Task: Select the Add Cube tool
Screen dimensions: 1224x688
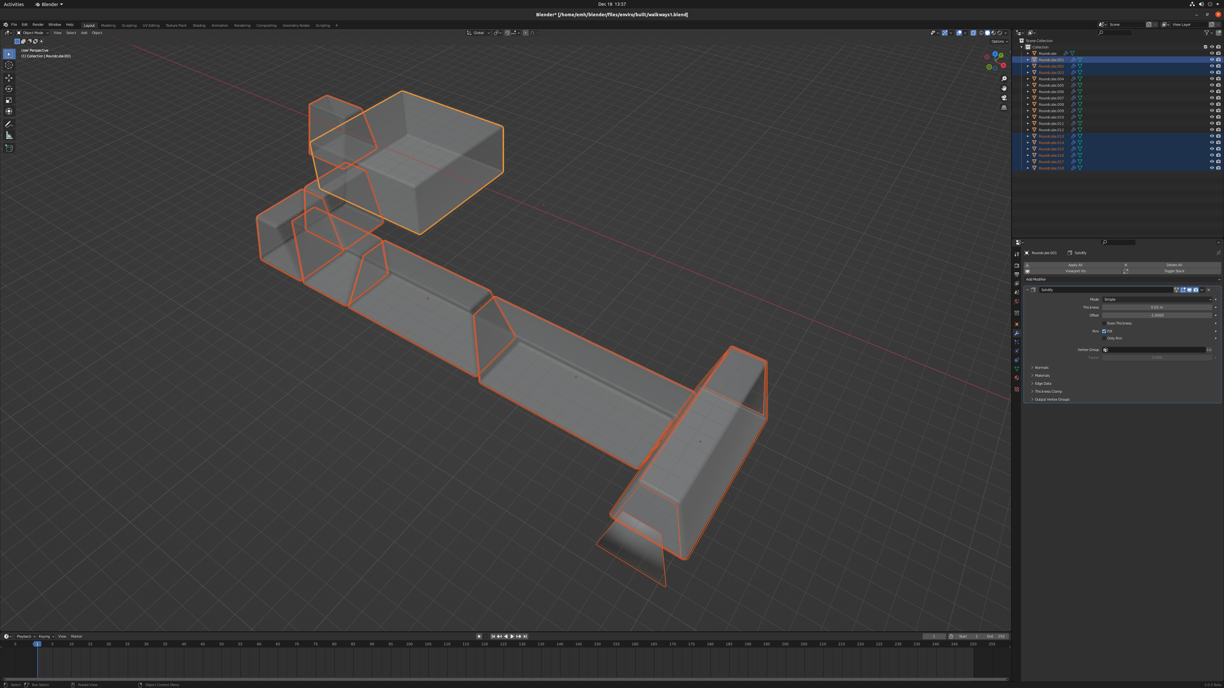Action: pyautogui.click(x=9, y=148)
